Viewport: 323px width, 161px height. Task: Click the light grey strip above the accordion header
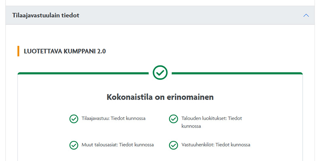click(161, 3)
